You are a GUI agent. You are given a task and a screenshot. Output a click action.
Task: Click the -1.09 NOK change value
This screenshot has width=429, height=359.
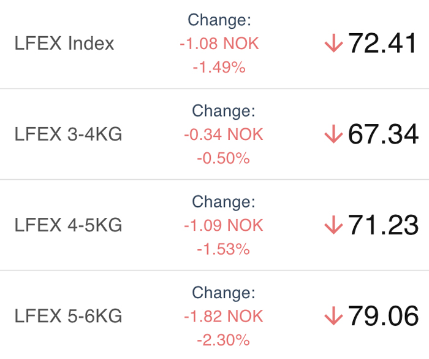[224, 225]
